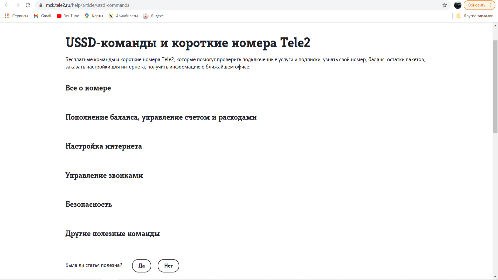498x280 pixels.
Task: Expand the Управление звонками section
Action: [104, 176]
